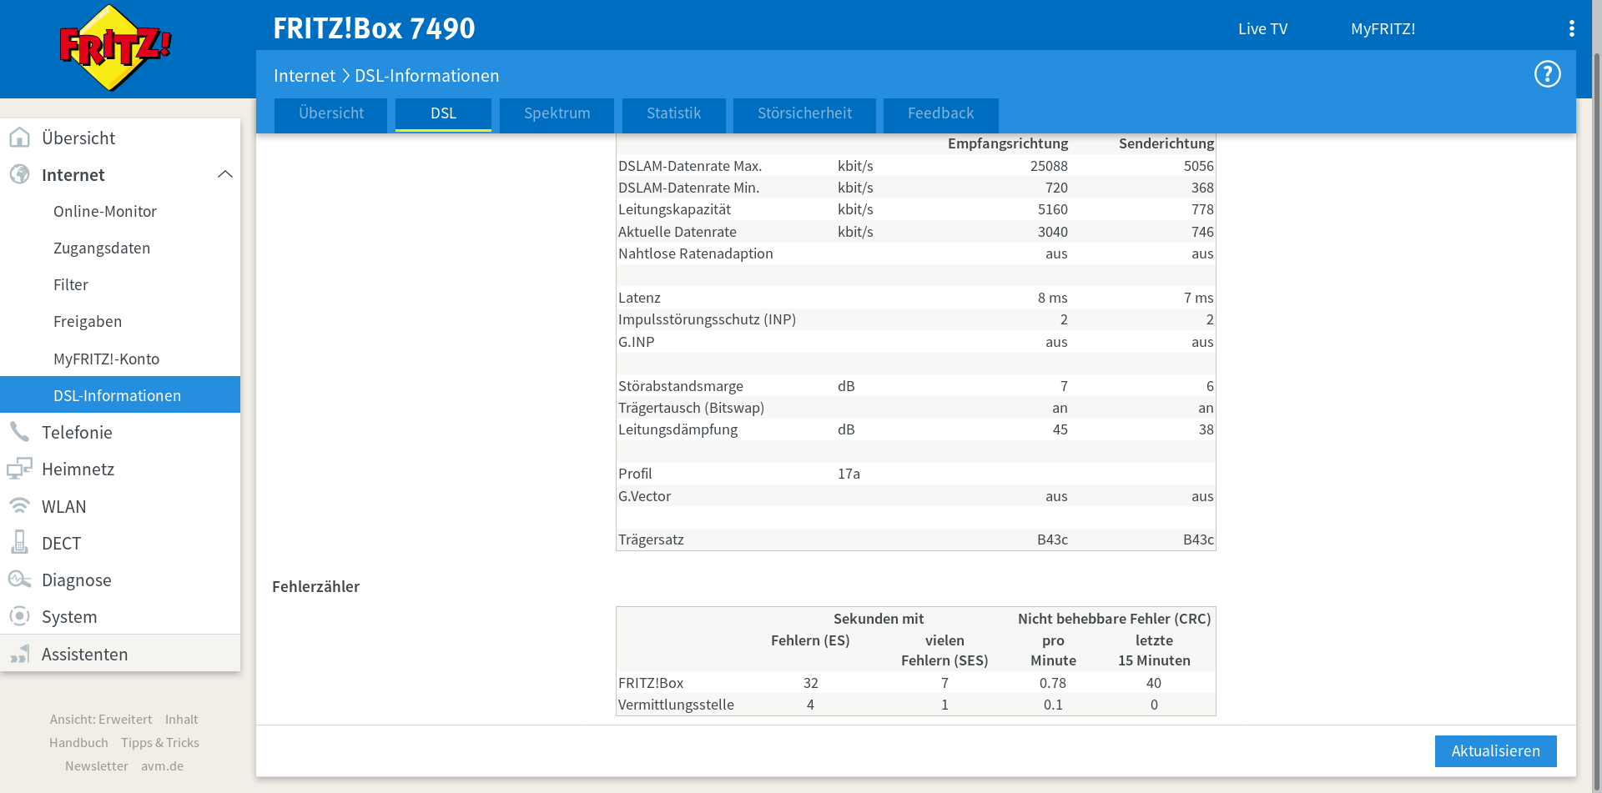Click the DECT handset icon
Viewport: 1602px width, 793px height.
(19, 543)
